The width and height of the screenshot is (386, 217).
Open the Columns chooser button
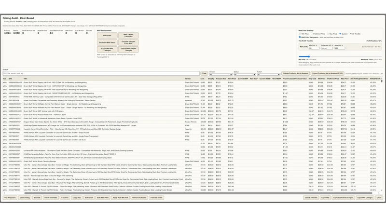65,198
